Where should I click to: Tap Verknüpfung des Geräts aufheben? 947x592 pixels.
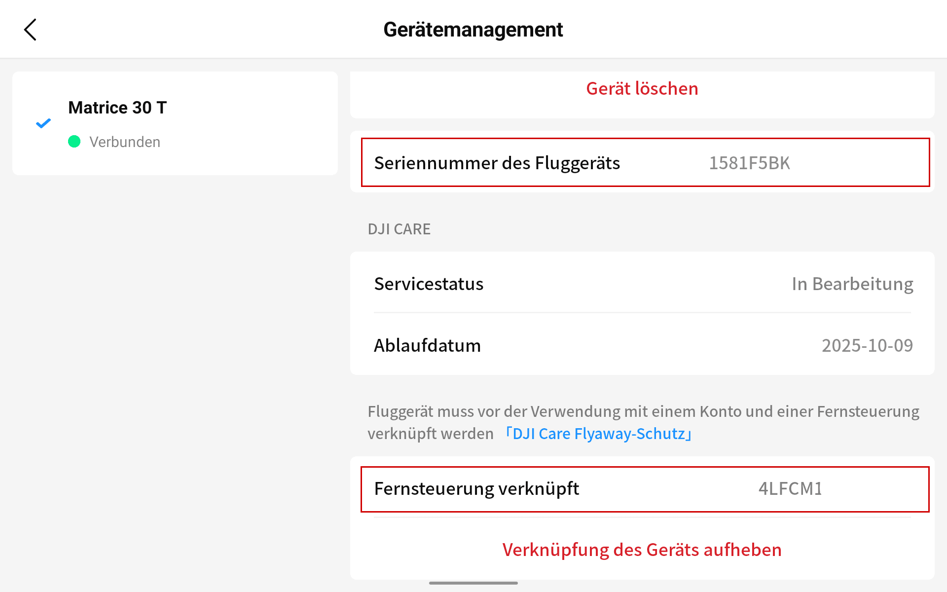pyautogui.click(x=642, y=550)
